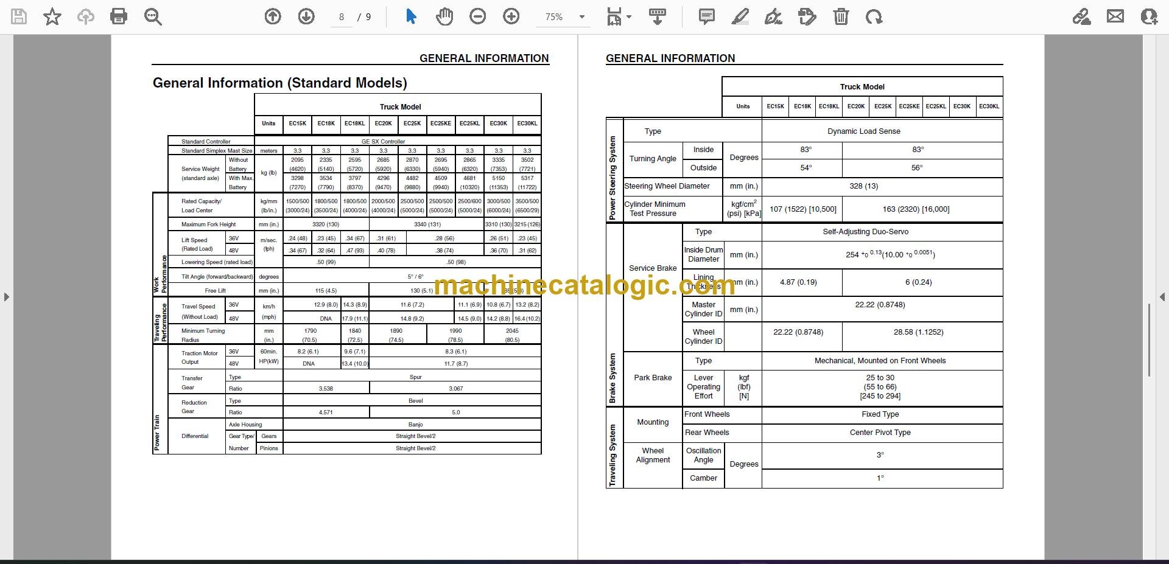
Task: Click 'Dynamic Load Sense' cell
Action: tap(863, 131)
